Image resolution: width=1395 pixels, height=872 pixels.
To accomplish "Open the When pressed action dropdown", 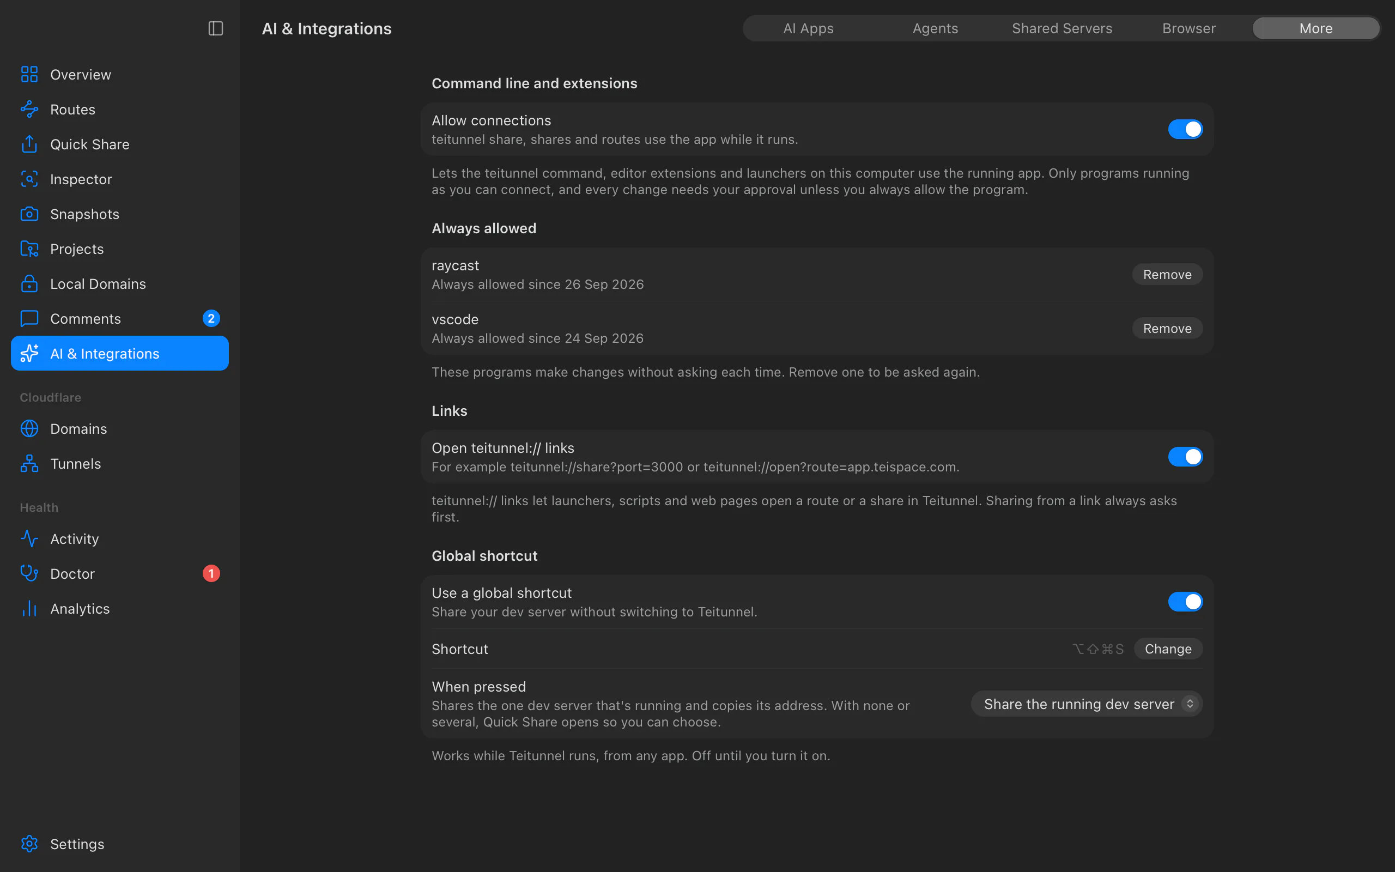I will coord(1087,704).
